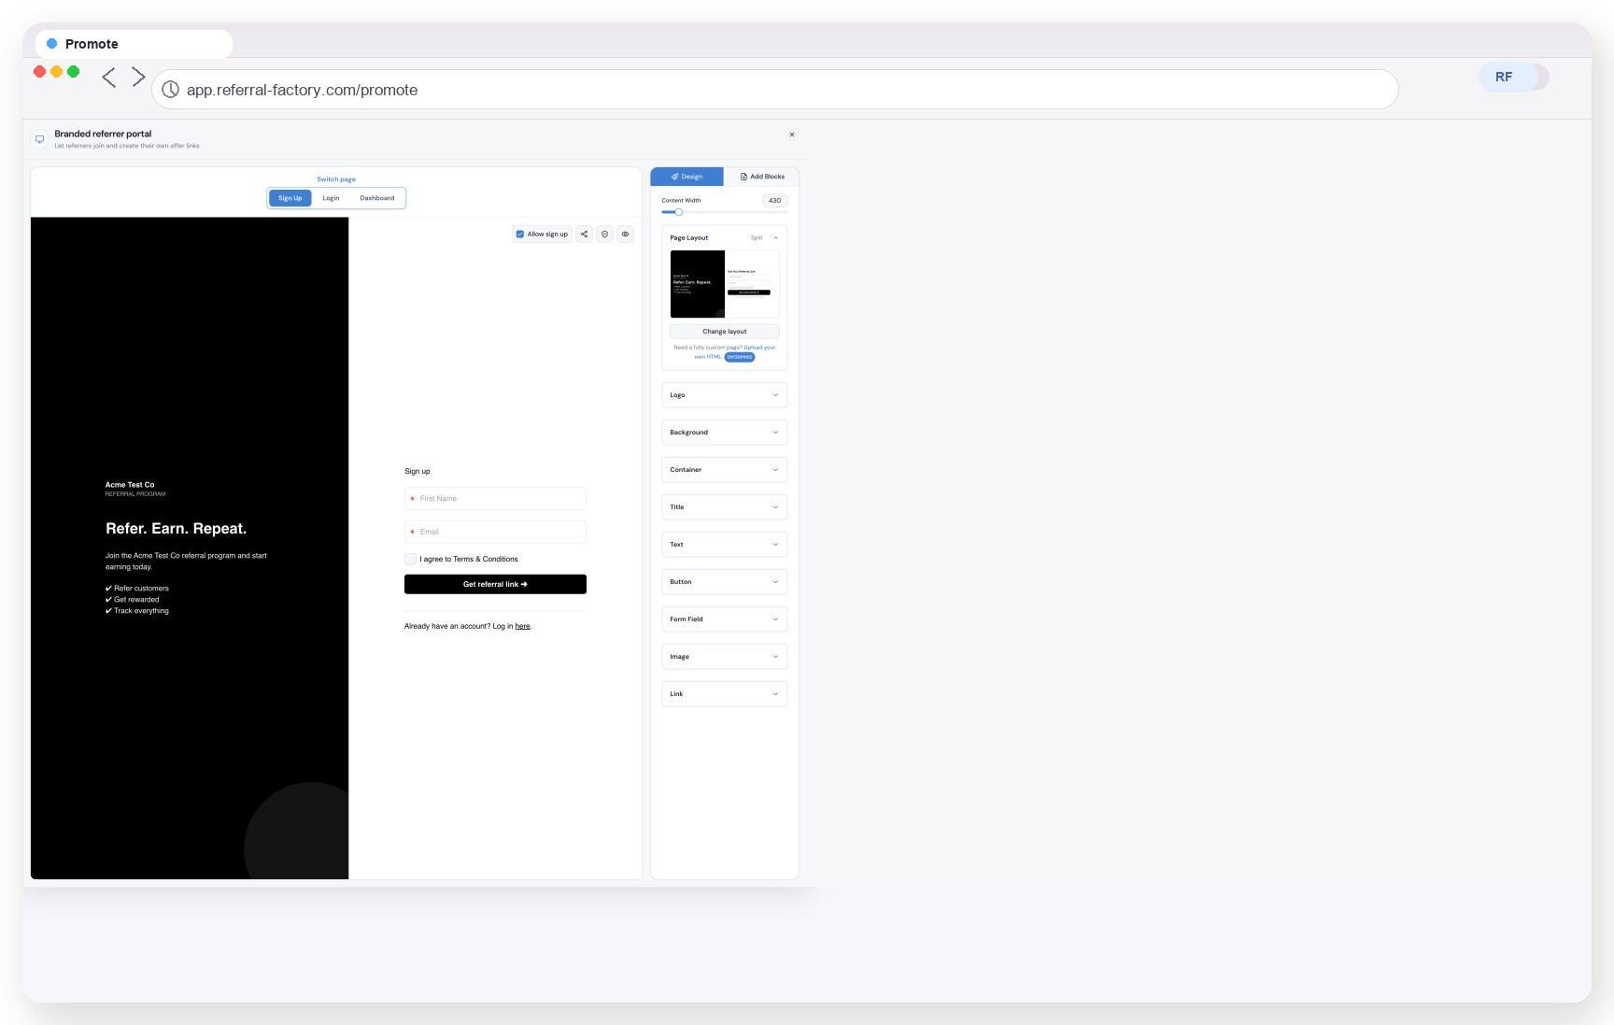This screenshot has width=1614, height=1025.
Task: Click the clock icon in the address bar
Action: coord(171,90)
